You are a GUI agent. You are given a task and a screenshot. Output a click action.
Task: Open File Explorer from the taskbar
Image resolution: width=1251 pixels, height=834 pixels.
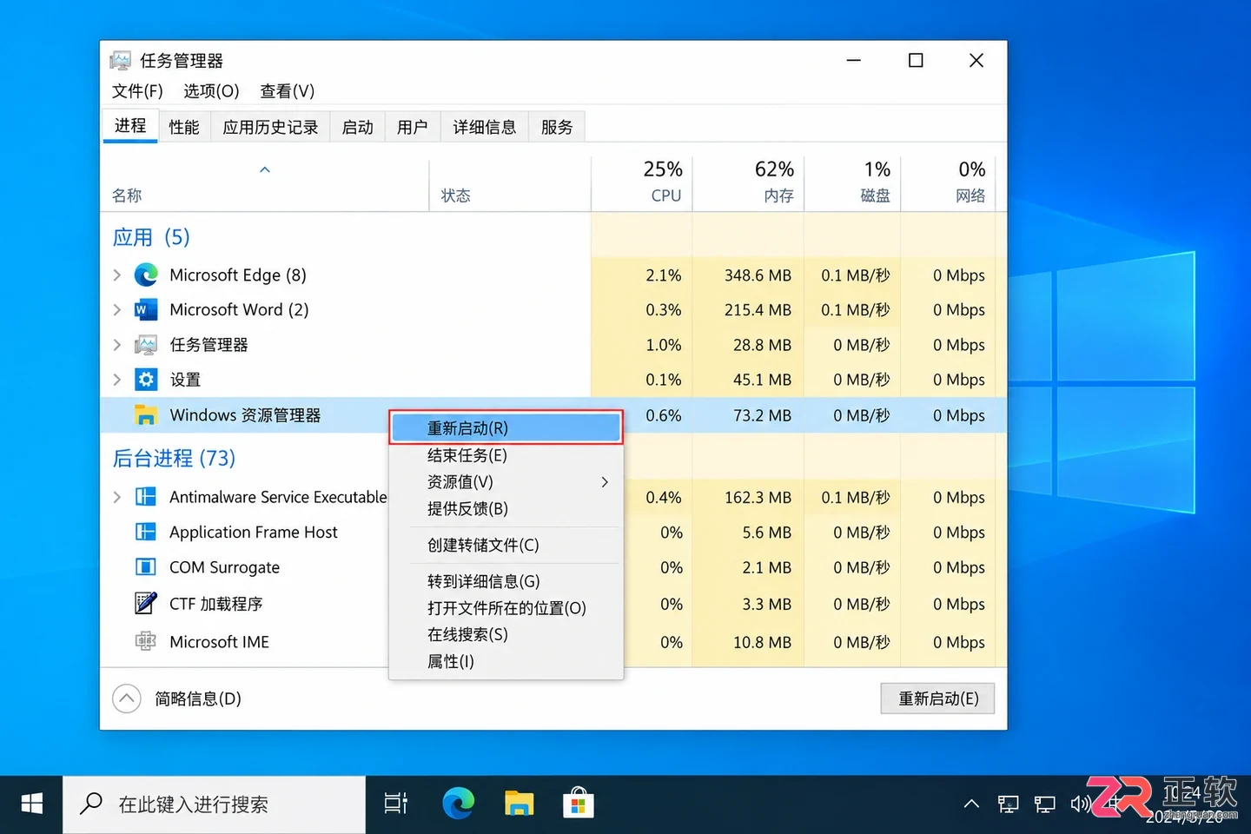click(x=519, y=804)
